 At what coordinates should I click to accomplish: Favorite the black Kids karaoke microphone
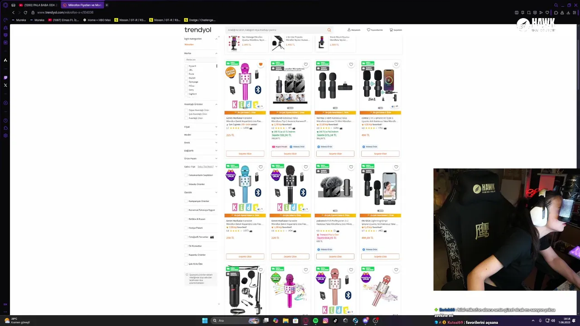306,167
